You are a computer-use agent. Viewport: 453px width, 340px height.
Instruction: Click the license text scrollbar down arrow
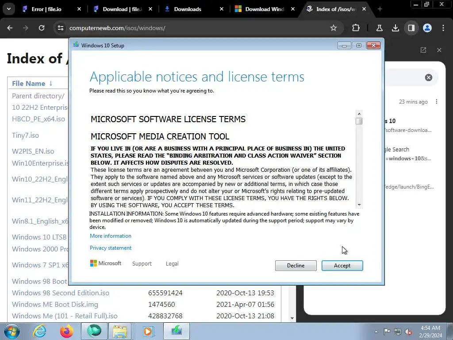point(359,205)
